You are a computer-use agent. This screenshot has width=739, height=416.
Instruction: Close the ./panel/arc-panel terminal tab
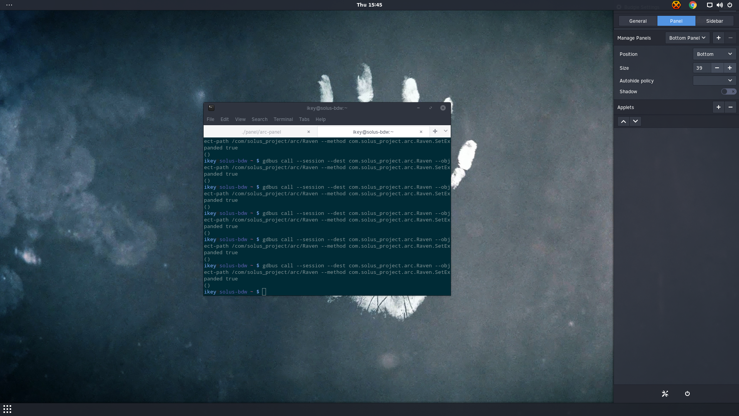[x=308, y=132]
